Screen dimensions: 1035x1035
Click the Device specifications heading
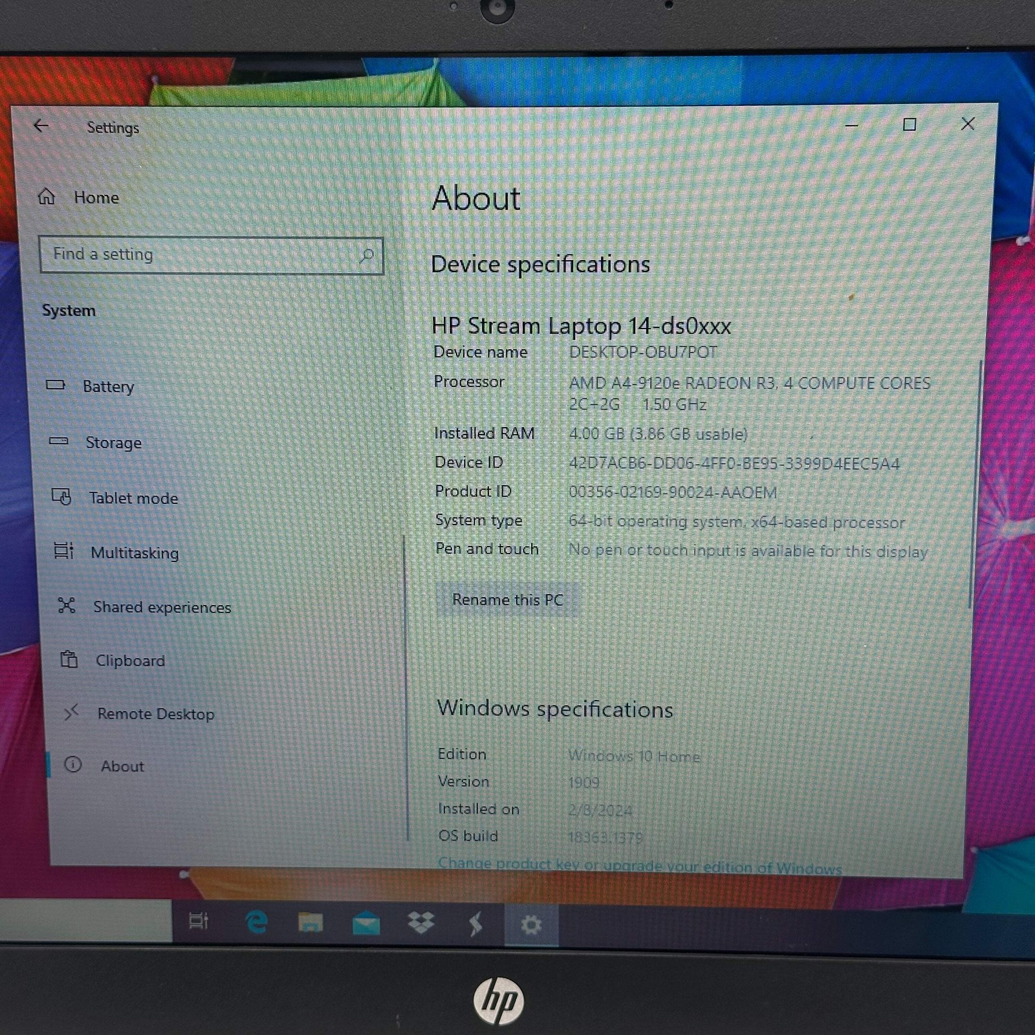click(x=540, y=265)
